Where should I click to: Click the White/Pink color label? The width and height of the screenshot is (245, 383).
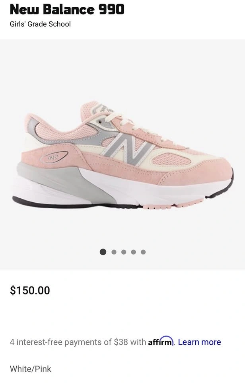pos(31,369)
